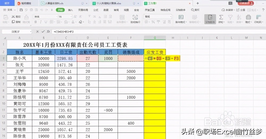
Task: Click the Format Painter brush icon
Action: click(x=26, y=17)
